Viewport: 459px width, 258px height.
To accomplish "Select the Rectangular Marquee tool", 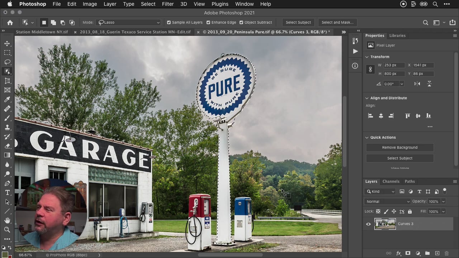I will (7, 53).
